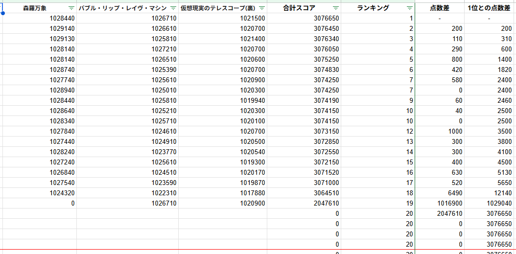Image resolution: width=516 pixels, height=254 pixels.
Task: Select the 森羅万象 header text
Action: pyautogui.click(x=35, y=8)
